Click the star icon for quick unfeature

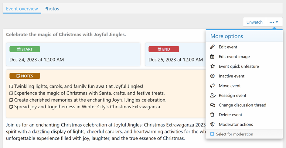click(x=213, y=66)
